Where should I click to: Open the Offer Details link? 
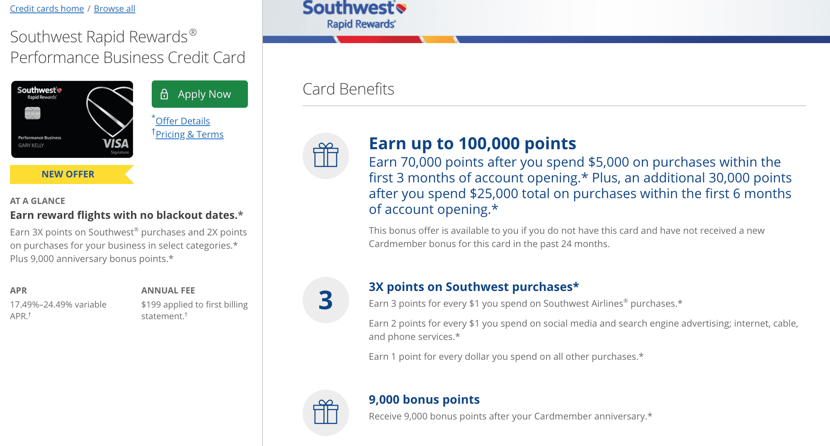pos(182,121)
